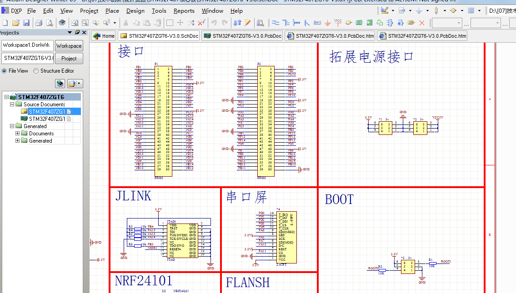The height and width of the screenshot is (293, 516).
Task: Create a new document with toolbar icon
Action: (x=5, y=23)
